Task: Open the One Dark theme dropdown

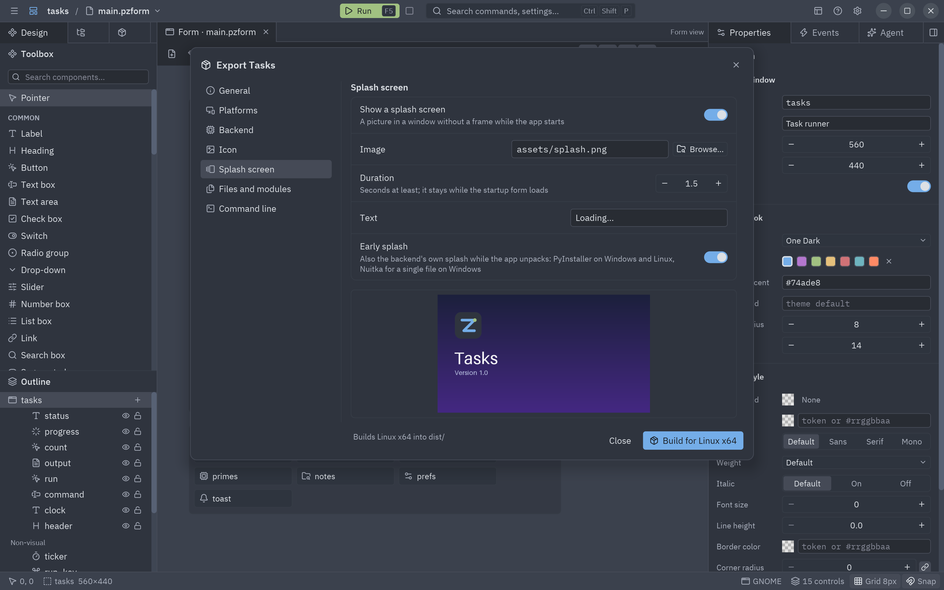Action: click(x=856, y=241)
